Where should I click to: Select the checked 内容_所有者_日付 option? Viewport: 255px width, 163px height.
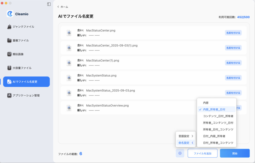click(x=217, y=109)
